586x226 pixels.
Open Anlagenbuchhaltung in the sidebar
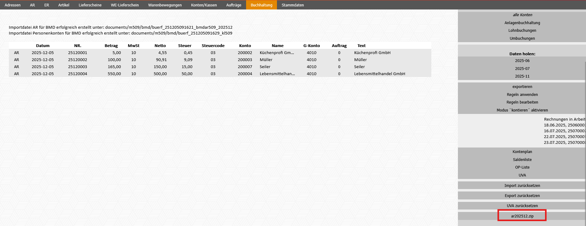pos(522,23)
